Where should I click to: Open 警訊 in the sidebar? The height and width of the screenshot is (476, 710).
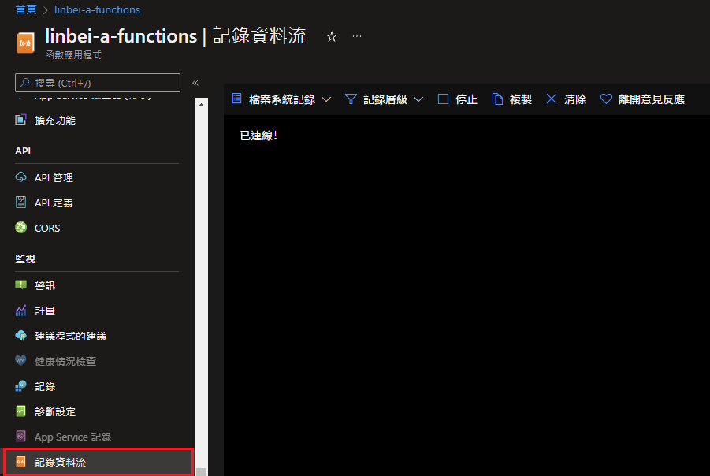(x=45, y=286)
